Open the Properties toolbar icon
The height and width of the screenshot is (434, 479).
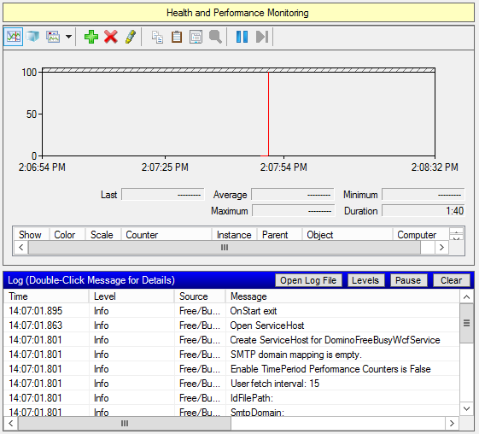196,37
